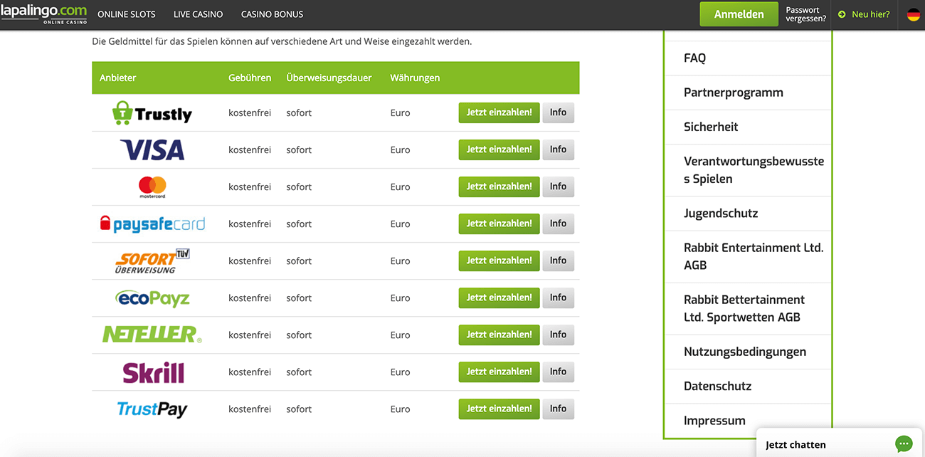This screenshot has width=925, height=457.
Task: Click the German flag language icon
Action: [x=914, y=14]
